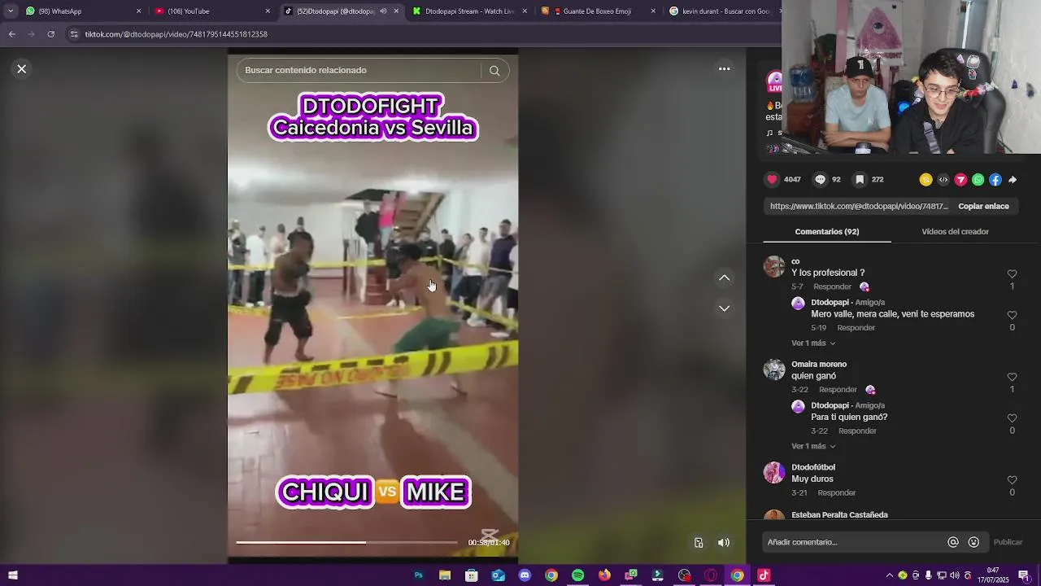Mute audio on TikTok browser tab
This screenshot has width=1041, height=586.
tap(383, 11)
